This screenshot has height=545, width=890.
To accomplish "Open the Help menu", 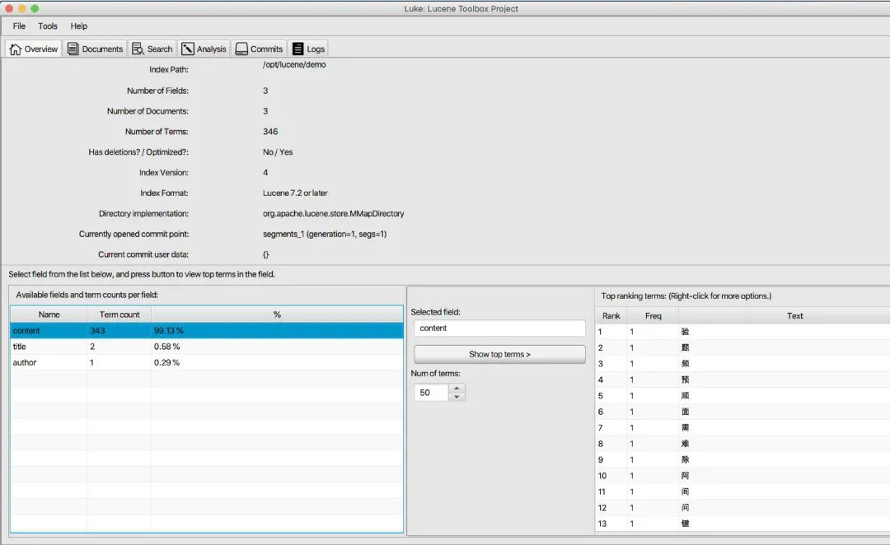I will click(x=79, y=26).
